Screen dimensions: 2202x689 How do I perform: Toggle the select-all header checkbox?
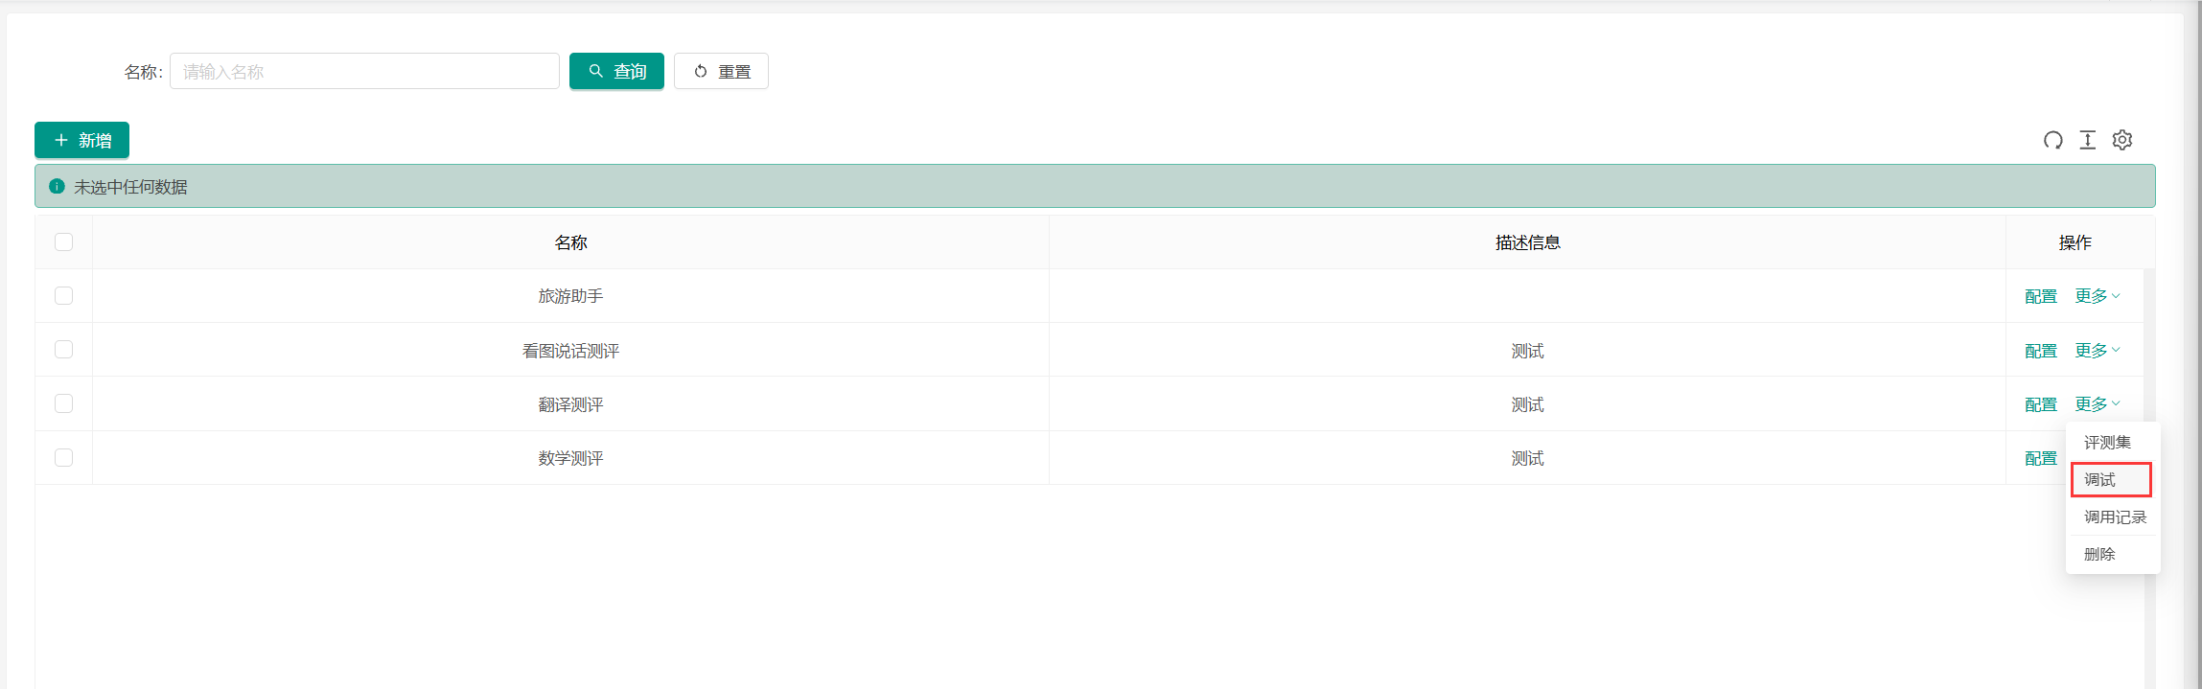point(64,241)
